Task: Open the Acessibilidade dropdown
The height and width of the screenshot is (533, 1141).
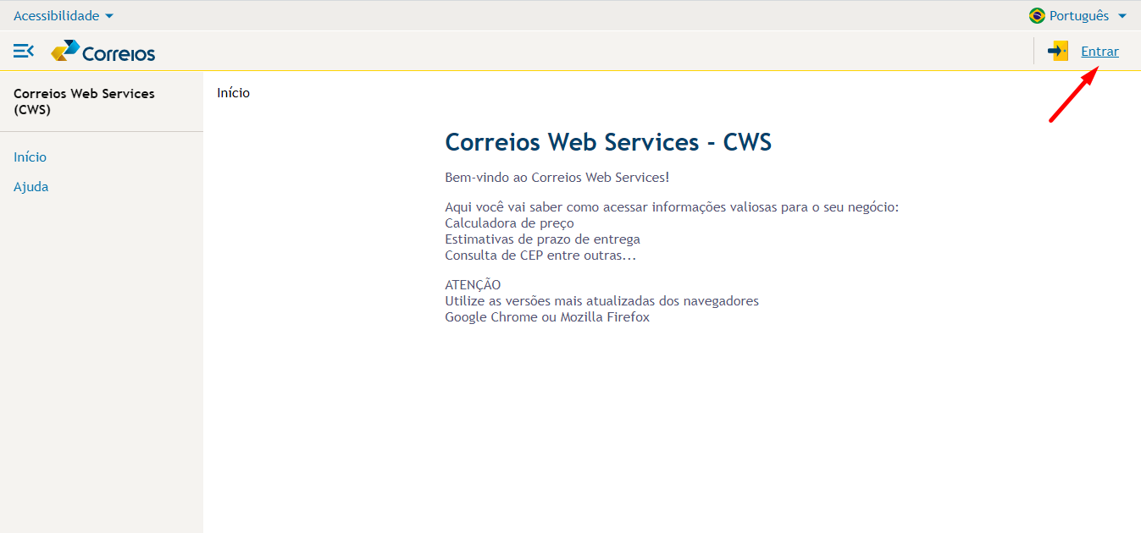Action: pos(64,16)
